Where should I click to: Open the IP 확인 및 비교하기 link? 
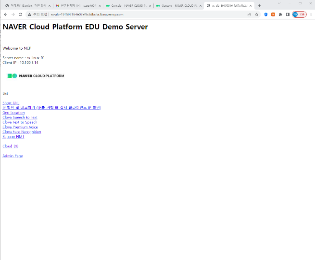point(51,108)
